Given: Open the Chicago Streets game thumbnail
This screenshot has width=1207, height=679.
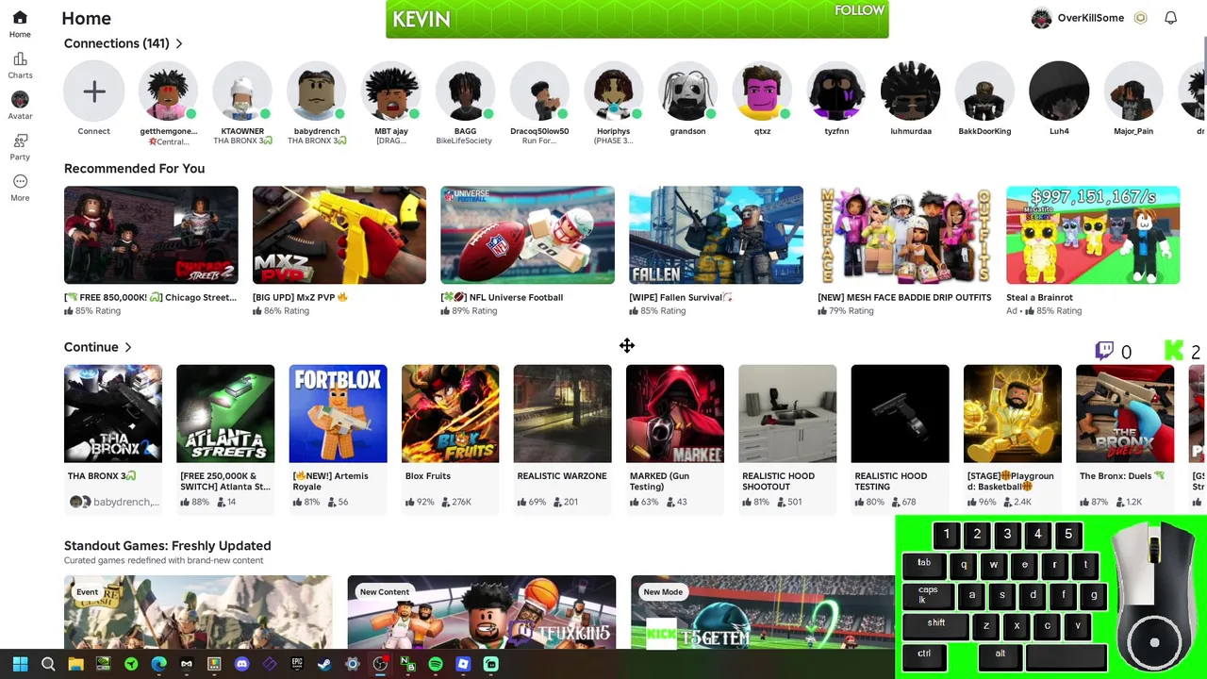Looking at the screenshot, I should point(151,235).
